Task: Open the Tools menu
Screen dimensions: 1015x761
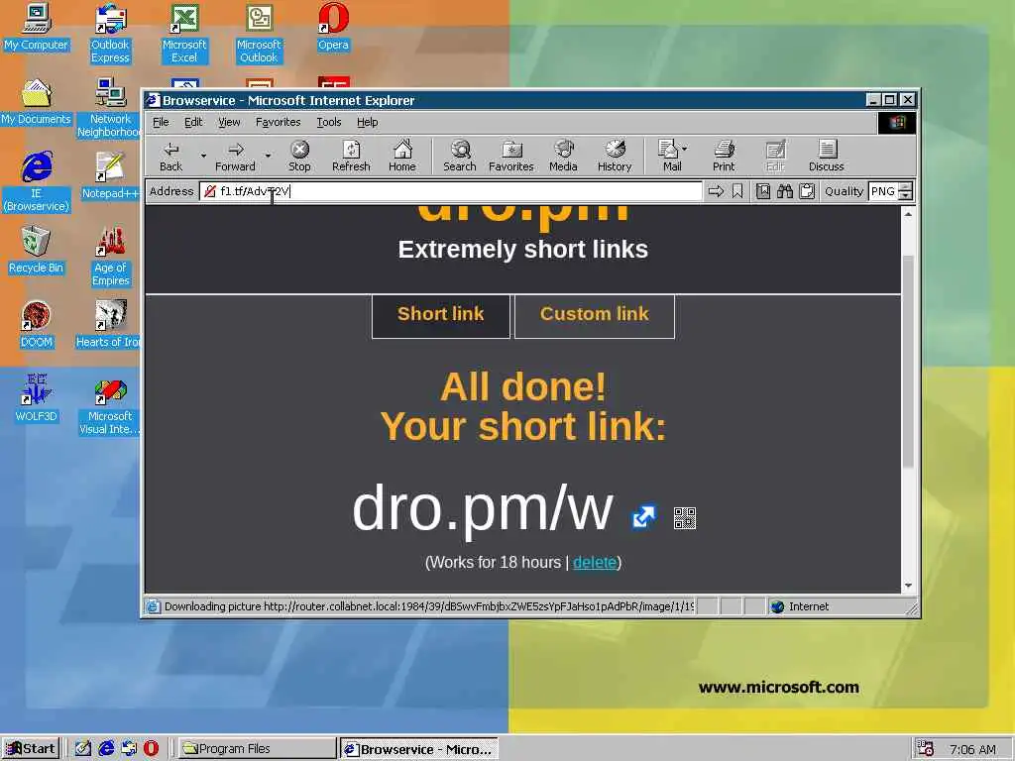Action: point(329,122)
